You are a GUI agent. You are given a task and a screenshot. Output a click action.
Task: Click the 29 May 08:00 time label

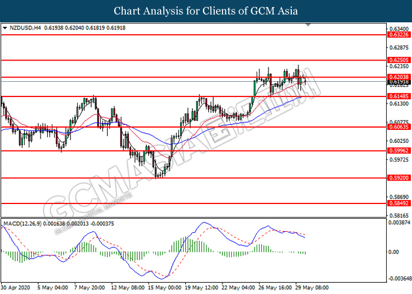point(311,288)
